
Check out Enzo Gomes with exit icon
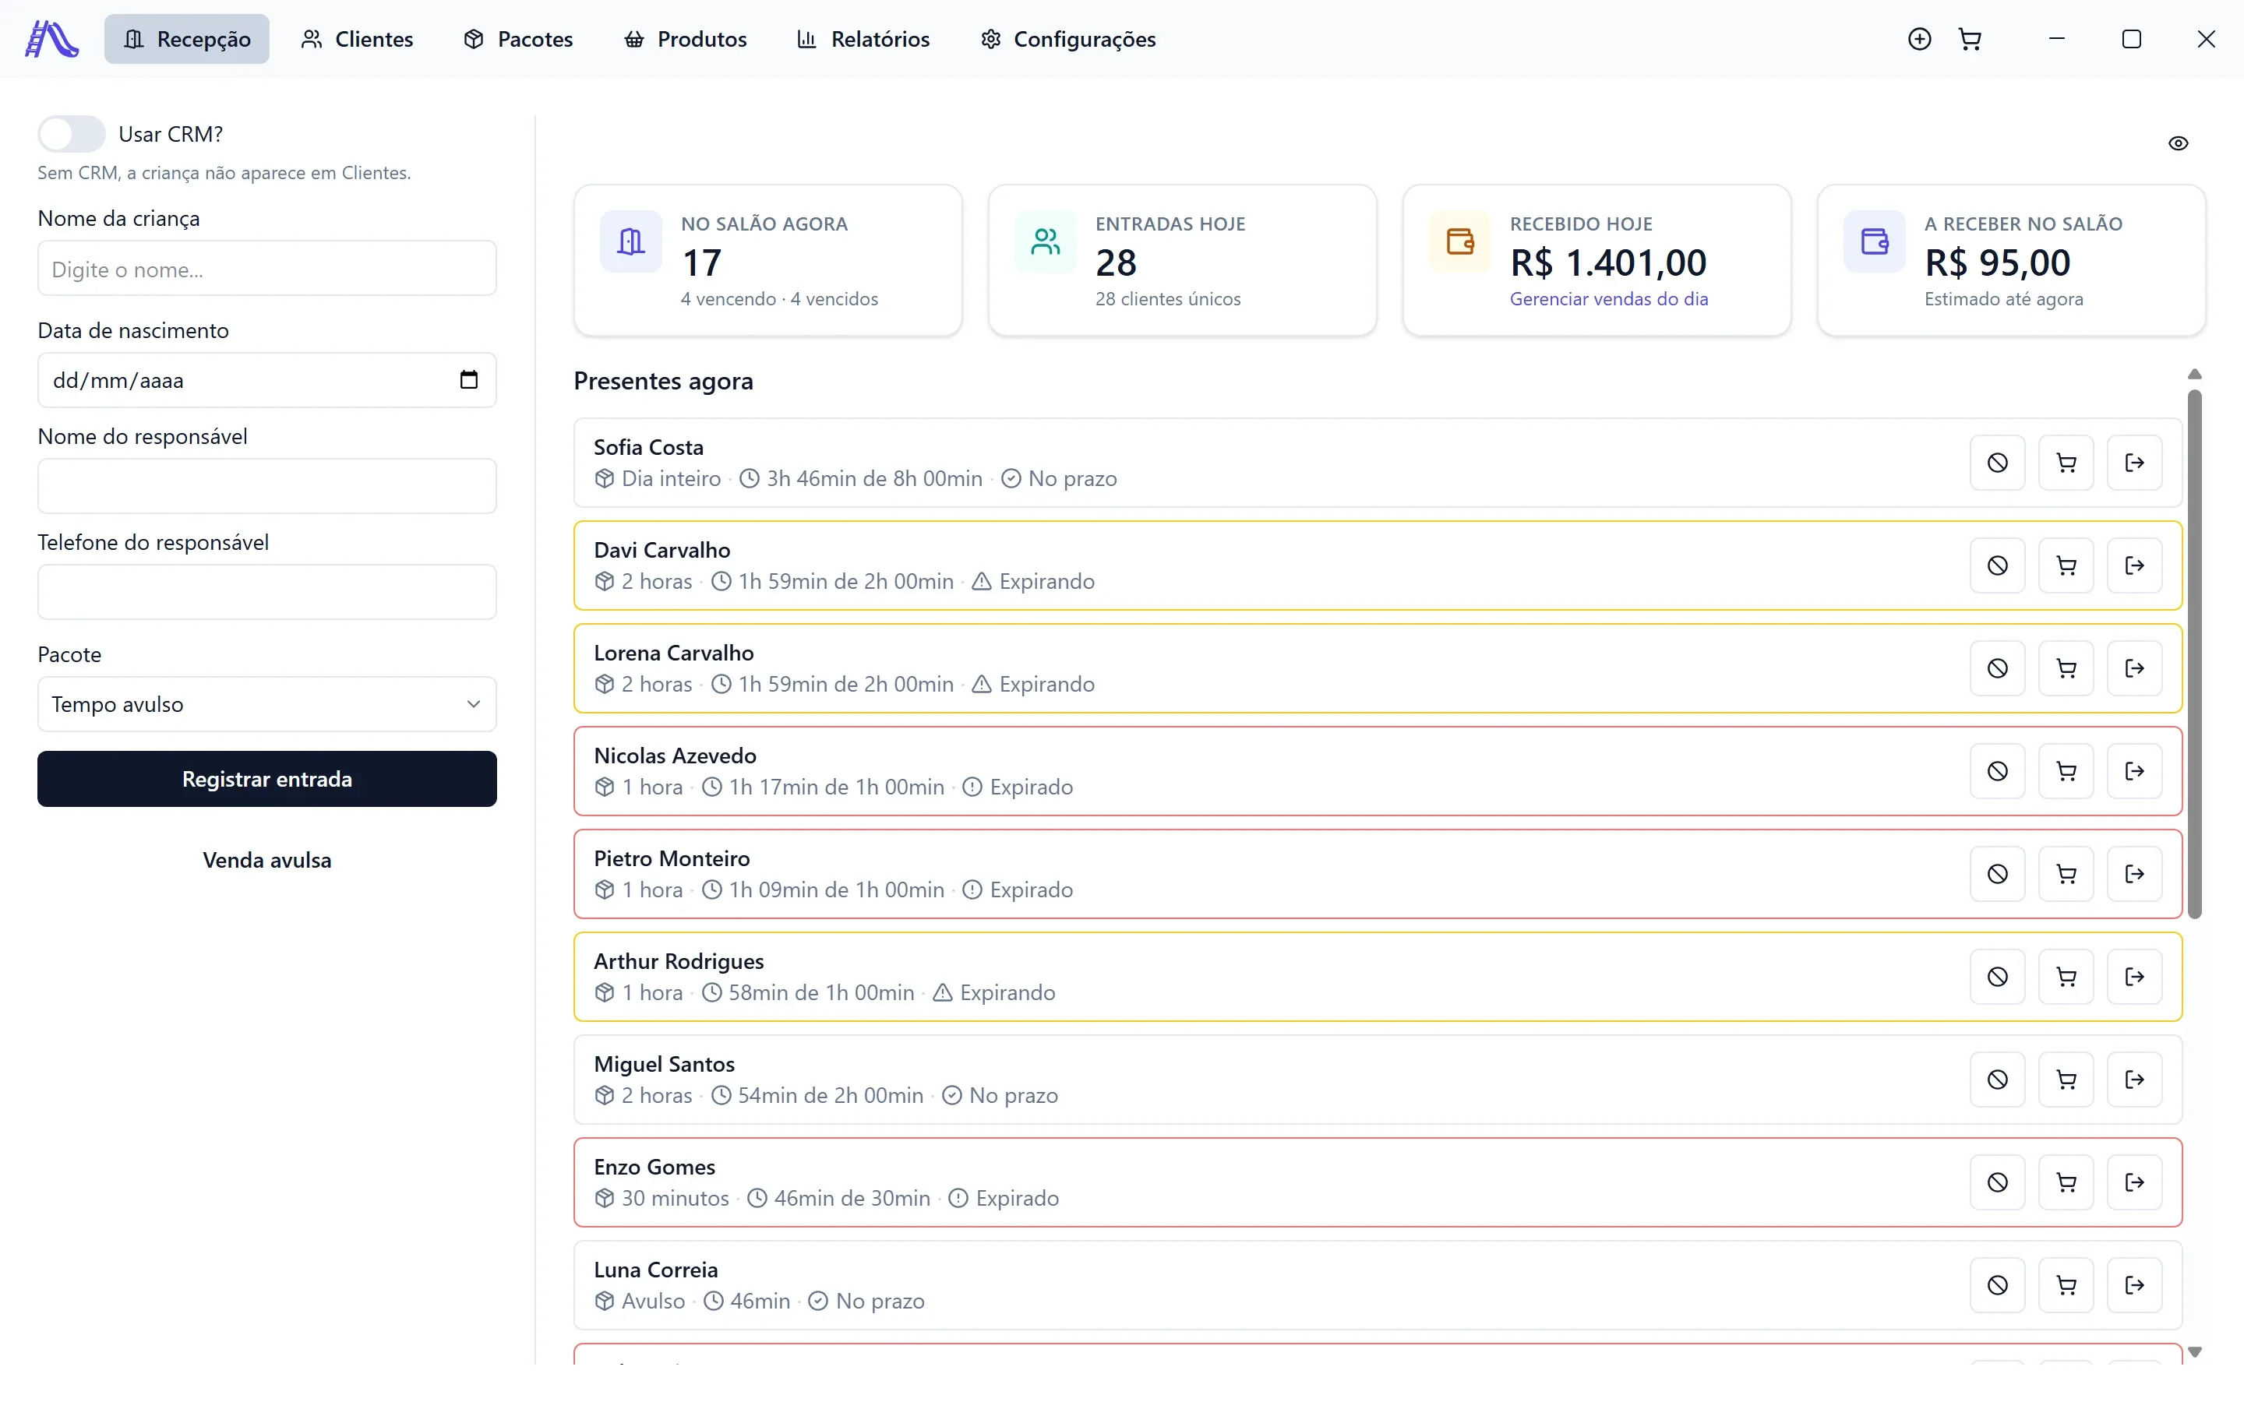coord(2135,1183)
